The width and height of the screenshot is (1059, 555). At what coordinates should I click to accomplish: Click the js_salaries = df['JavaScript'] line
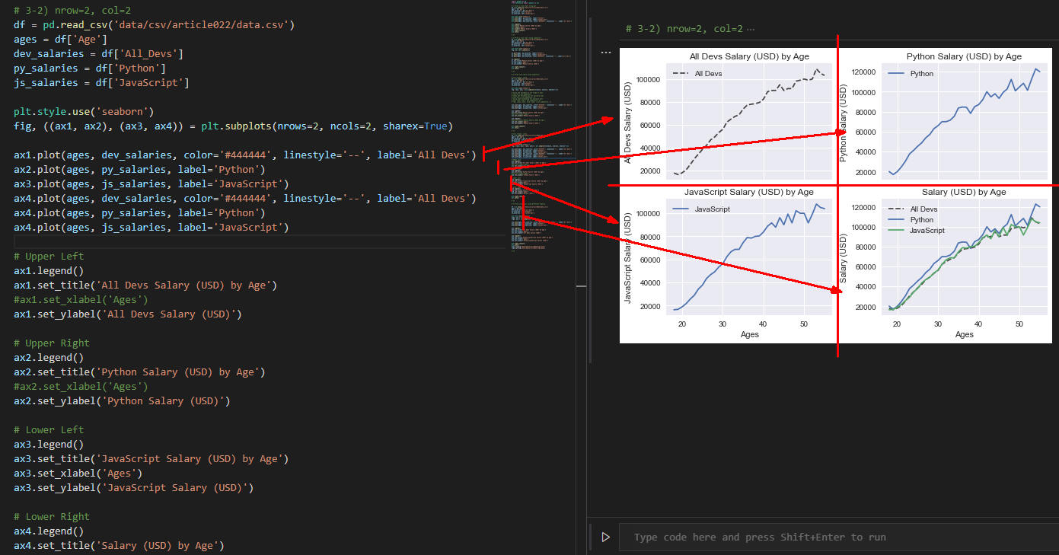click(101, 82)
